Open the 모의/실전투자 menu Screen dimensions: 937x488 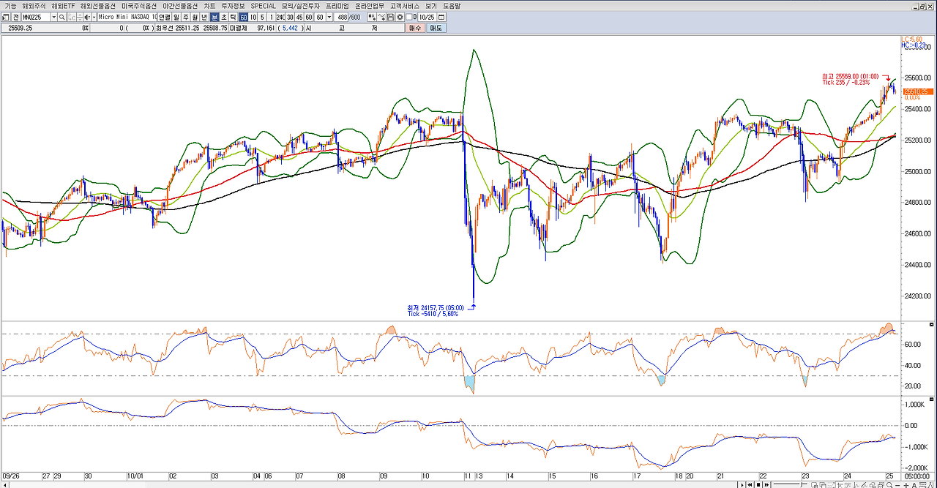(301, 6)
